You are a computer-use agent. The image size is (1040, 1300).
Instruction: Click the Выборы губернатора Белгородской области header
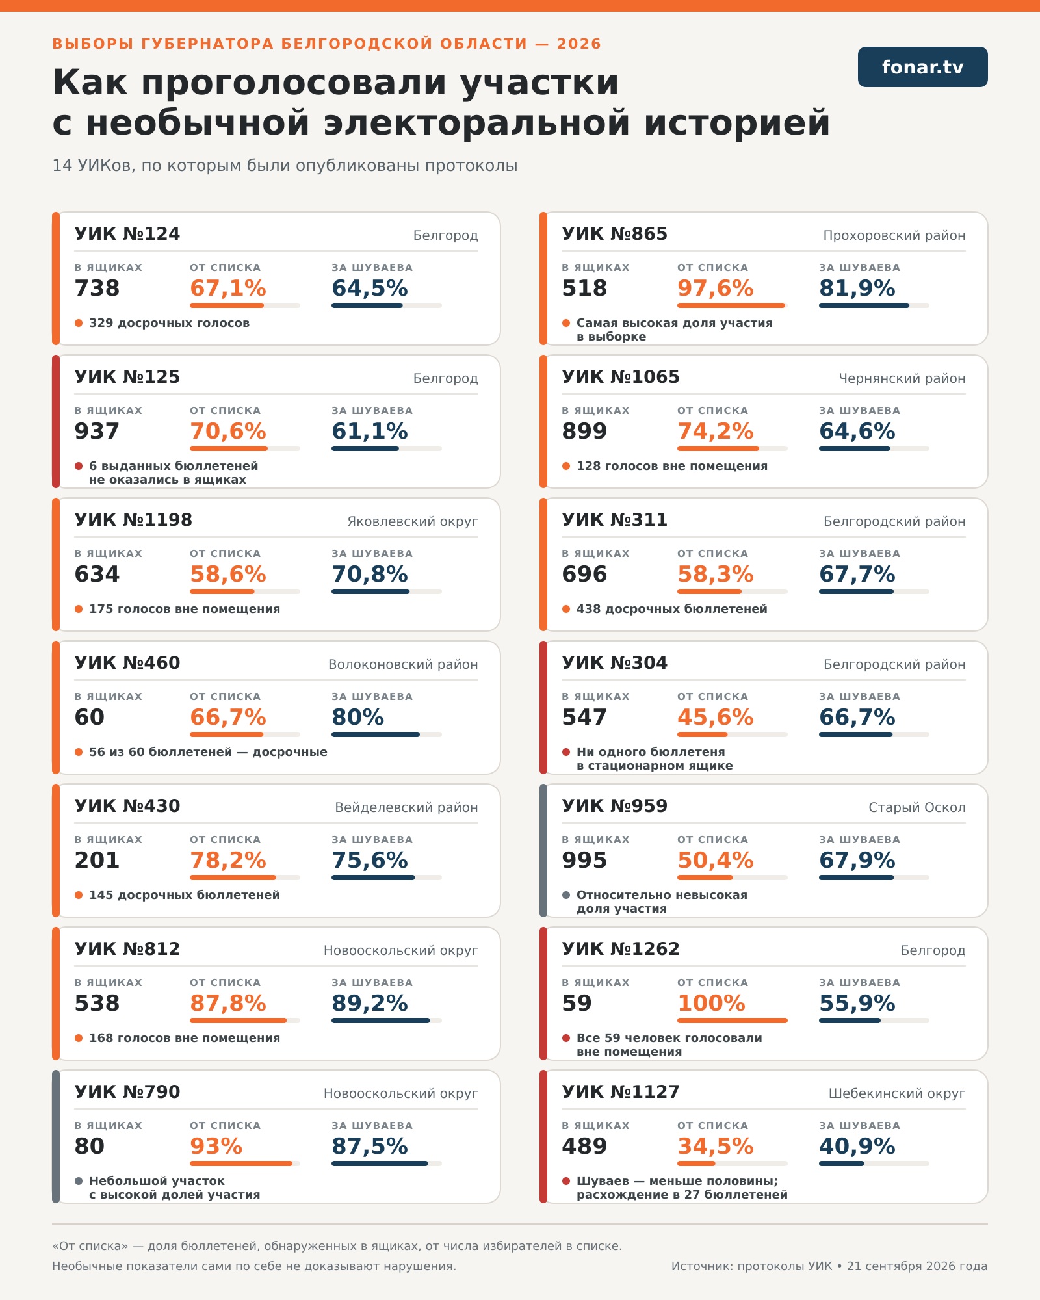(327, 44)
